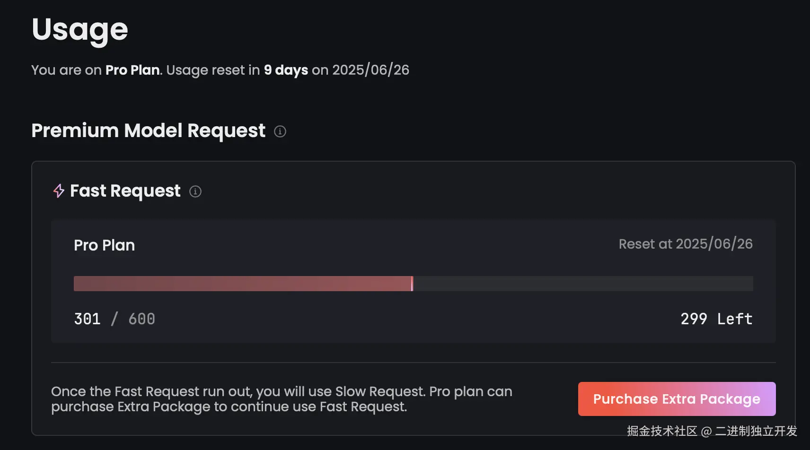Click the Pro Plan card label
This screenshot has height=450, width=810.
pos(105,245)
